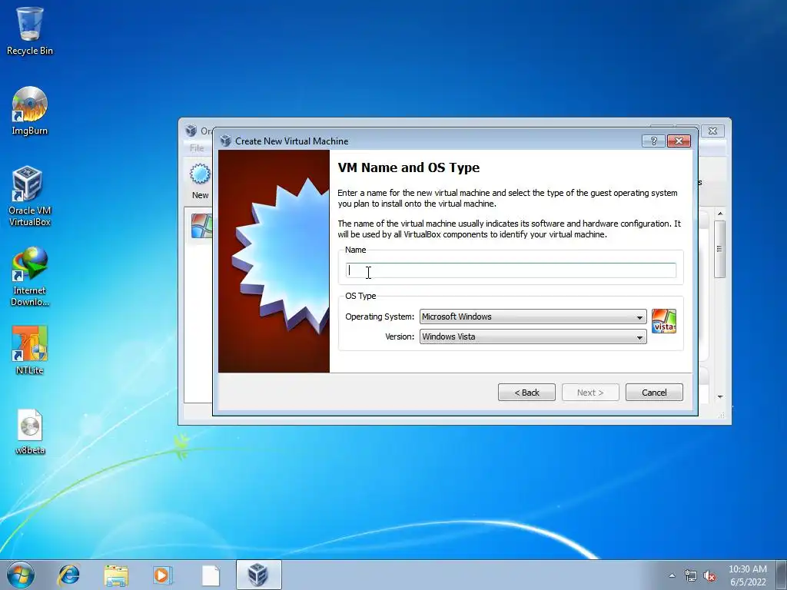The image size is (787, 590).
Task: Open the Recycle Bin desktop icon
Action: click(30, 31)
